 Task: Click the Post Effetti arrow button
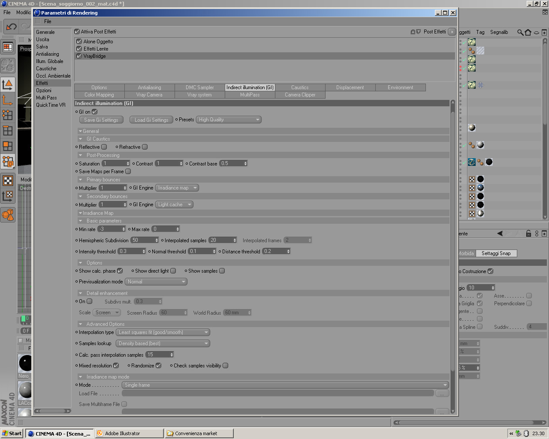452,32
